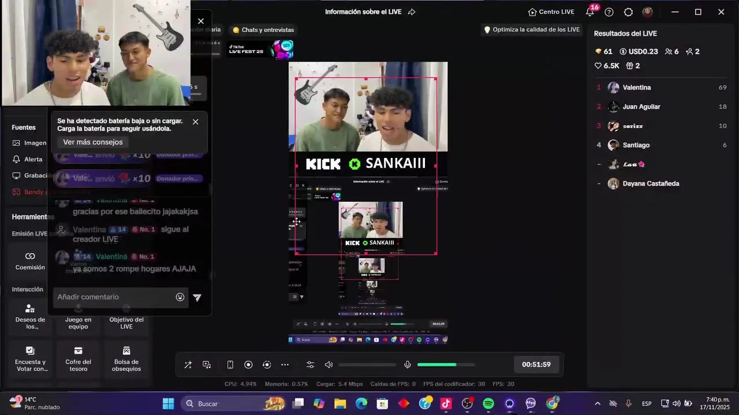Click the 6.5K likes count
The height and width of the screenshot is (415, 739).
pyautogui.click(x=607, y=66)
